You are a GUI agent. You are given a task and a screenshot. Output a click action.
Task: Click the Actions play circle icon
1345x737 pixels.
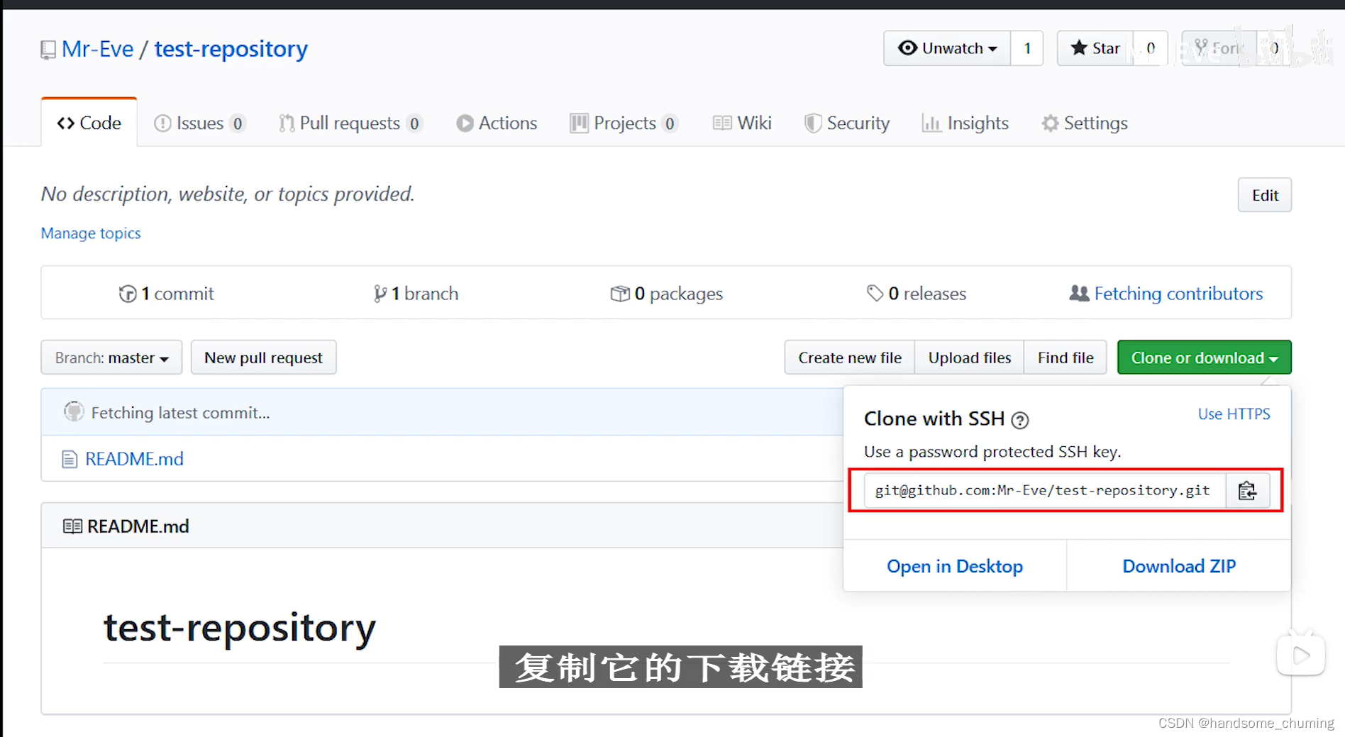point(465,123)
